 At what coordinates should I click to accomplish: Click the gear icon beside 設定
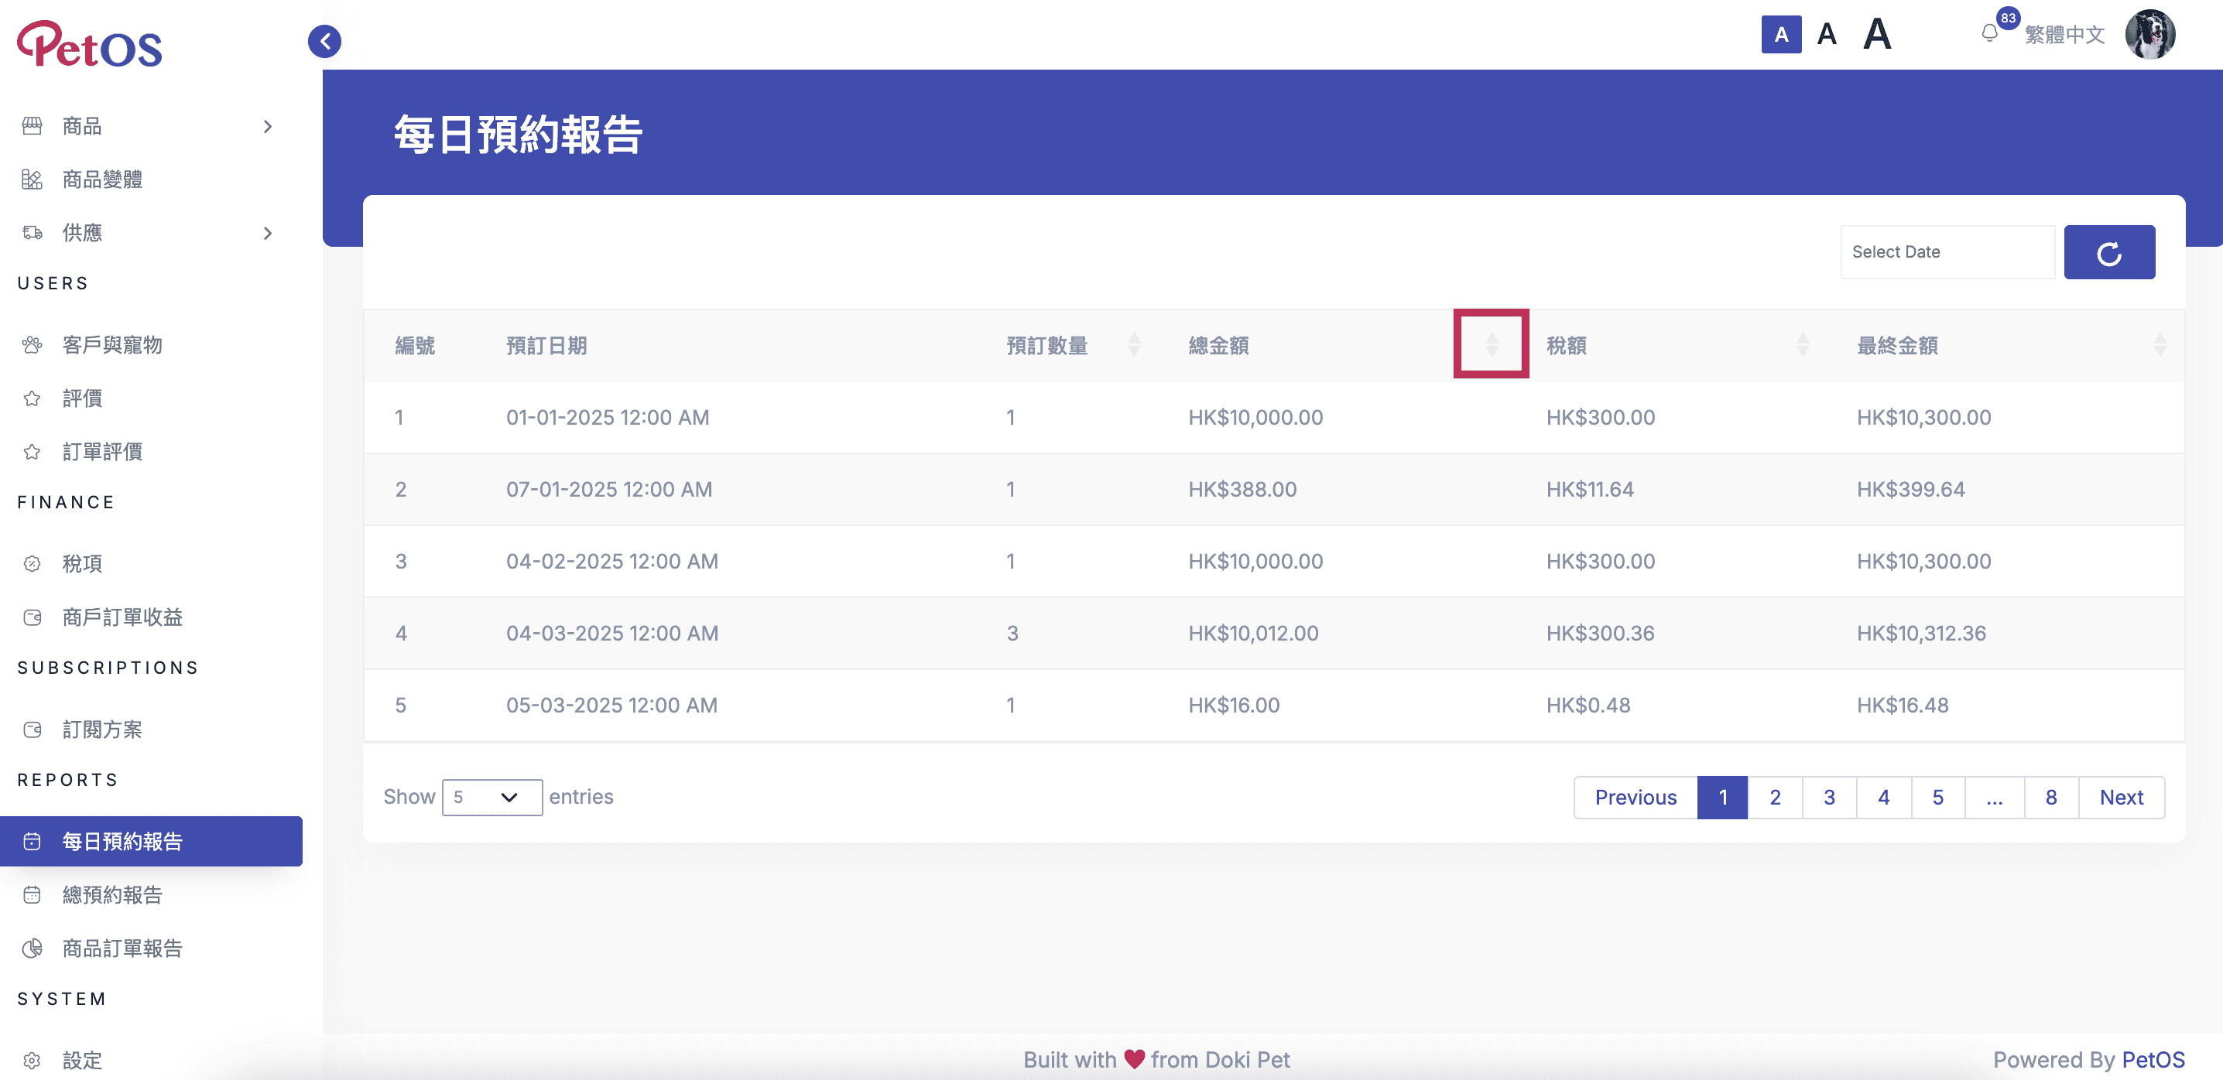click(x=32, y=1061)
